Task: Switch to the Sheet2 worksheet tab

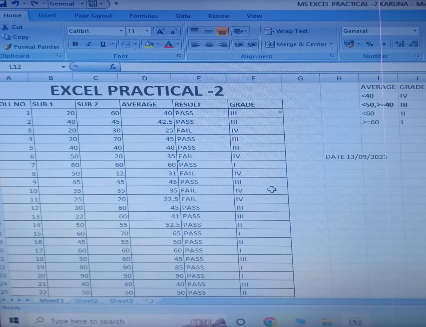Action: [86, 301]
